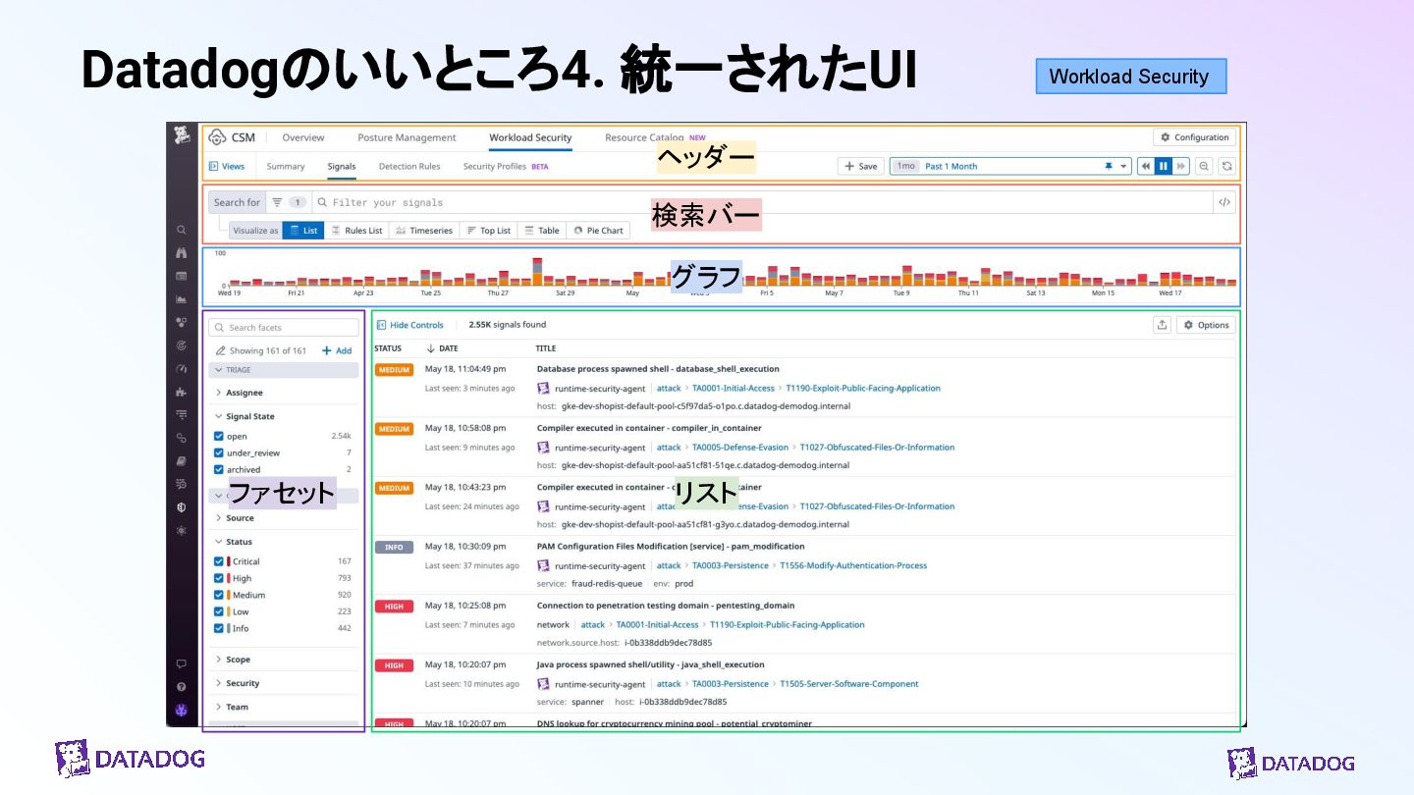Click the Hide Controls link
The width and height of the screenshot is (1414, 795).
click(410, 325)
